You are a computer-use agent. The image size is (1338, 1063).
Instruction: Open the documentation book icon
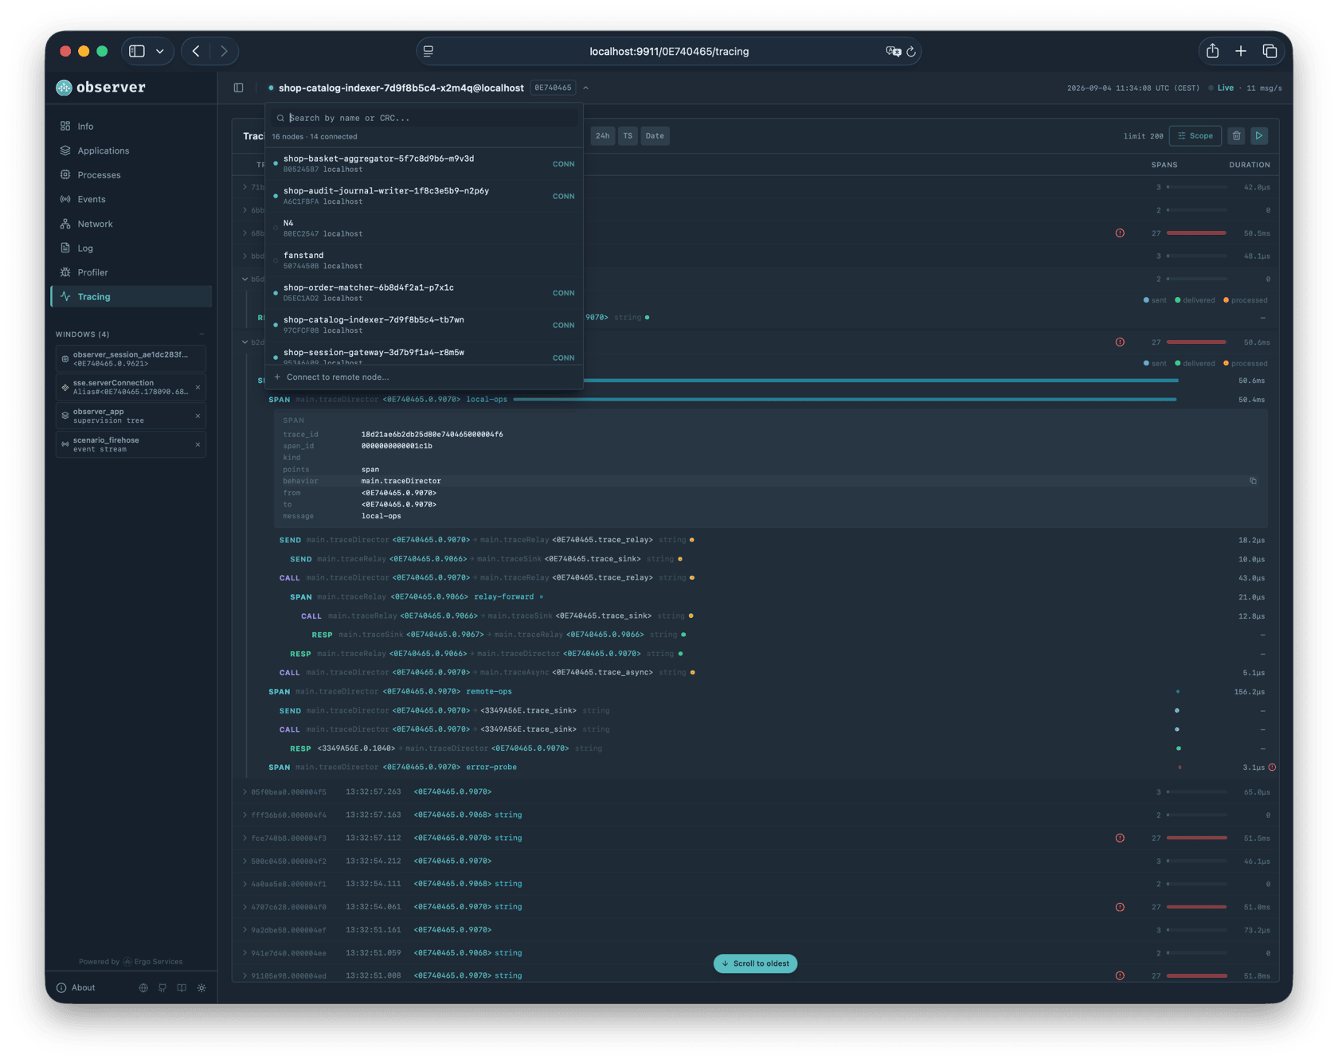coord(182,987)
